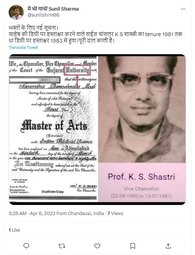
Task: Click the Chandausi, India location text
Action: point(85,213)
